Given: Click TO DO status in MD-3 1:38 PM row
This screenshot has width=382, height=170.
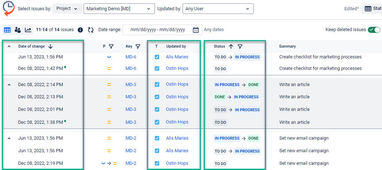Looking at the screenshot, I should pos(220,122).
